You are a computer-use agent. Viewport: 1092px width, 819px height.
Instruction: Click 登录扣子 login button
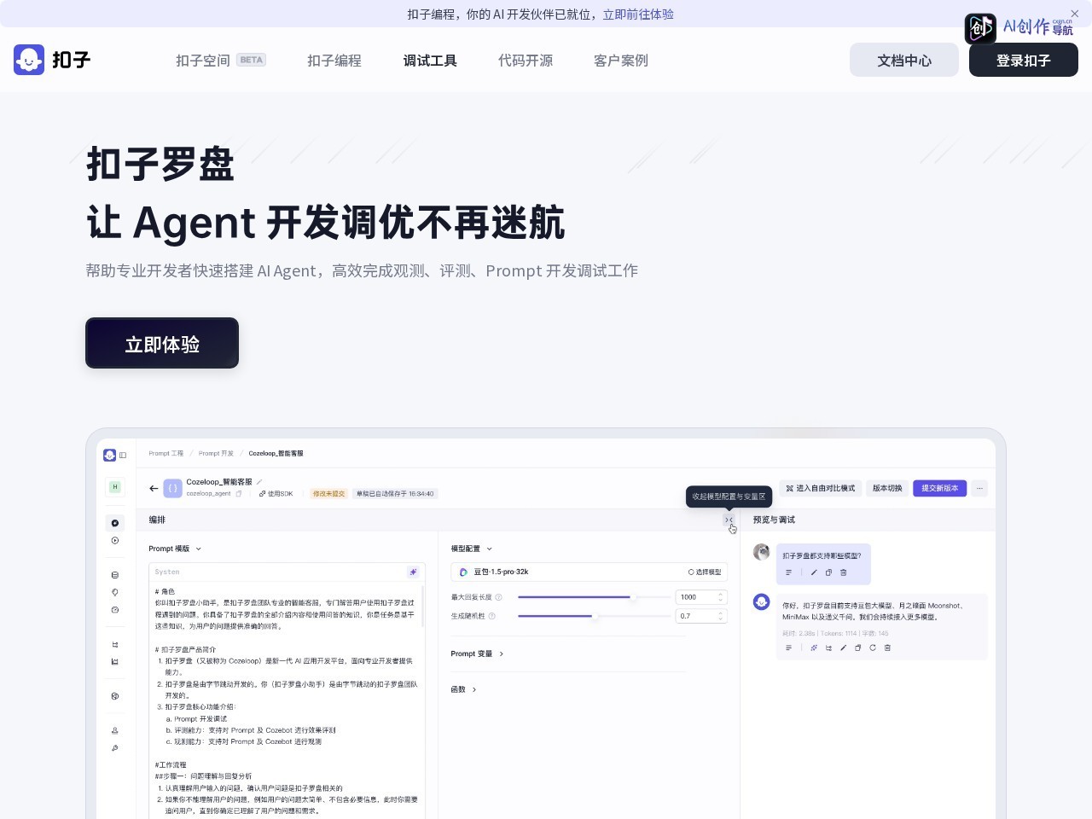click(x=1024, y=60)
